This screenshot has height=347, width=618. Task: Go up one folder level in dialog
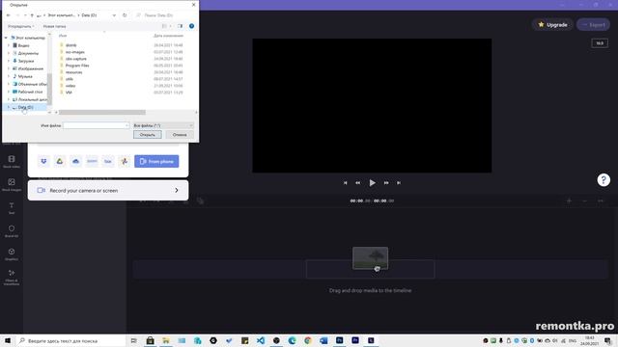tap(32, 15)
